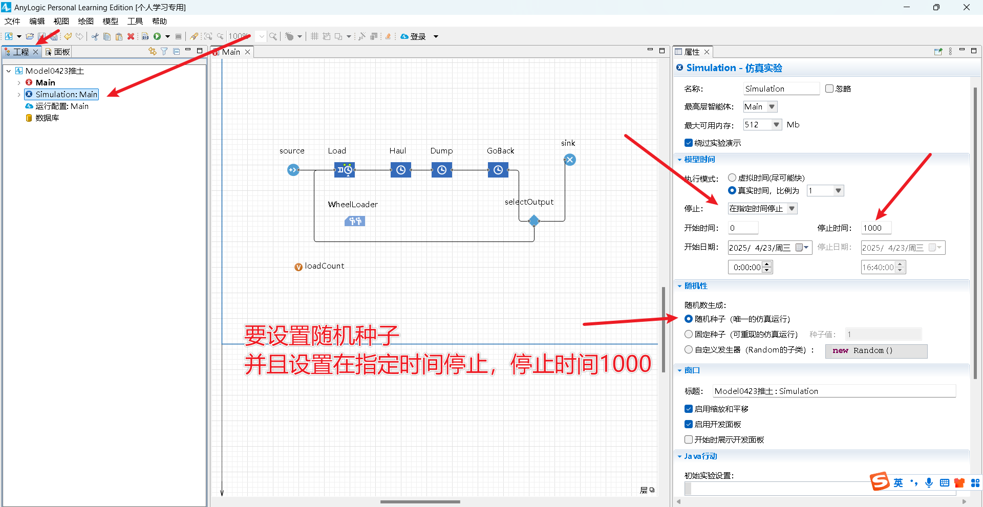Click the Copy icon in the toolbar

coord(107,36)
